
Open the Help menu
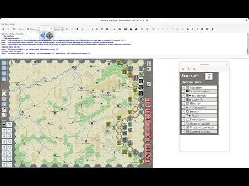(12, 24)
